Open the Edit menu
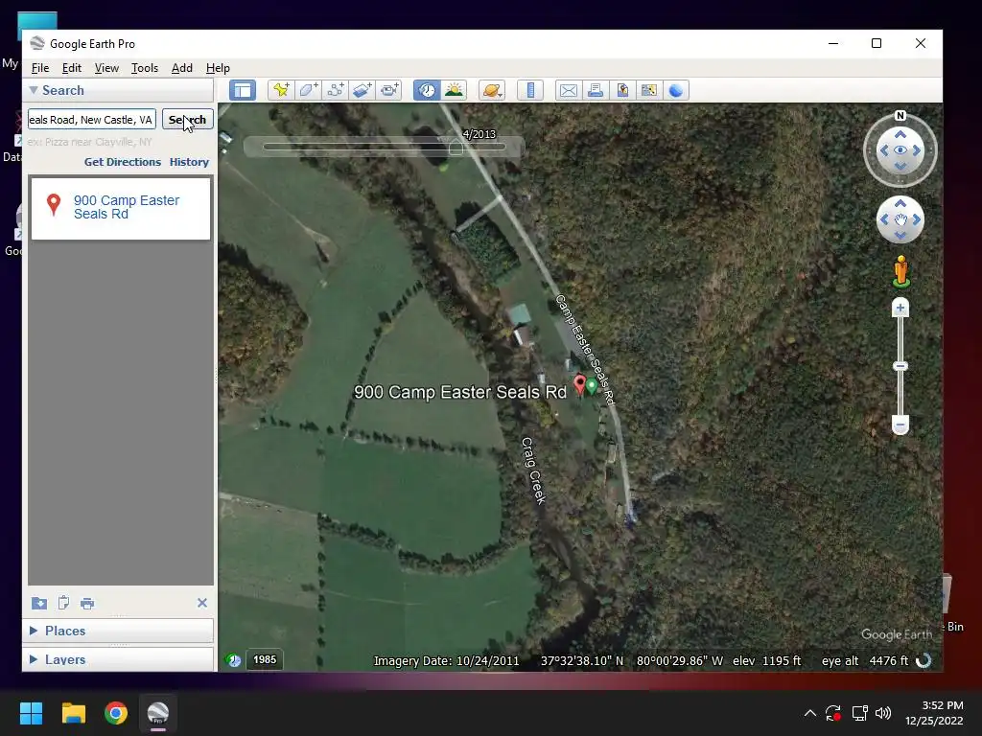 tap(71, 68)
